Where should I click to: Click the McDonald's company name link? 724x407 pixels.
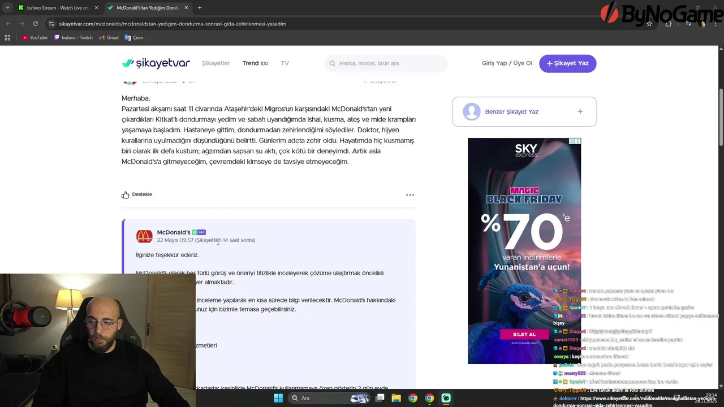174,232
